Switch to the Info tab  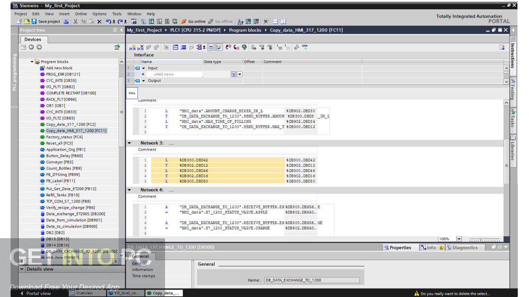tap(432, 248)
